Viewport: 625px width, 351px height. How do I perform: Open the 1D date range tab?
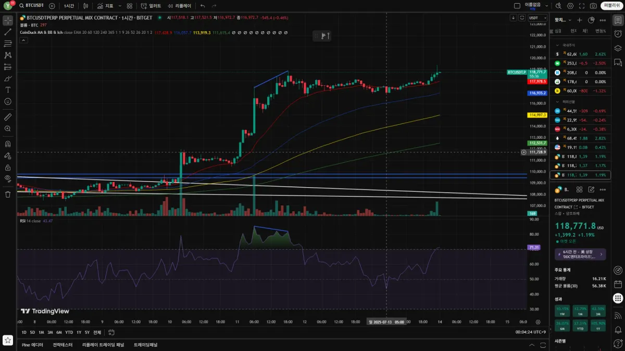coord(24,332)
